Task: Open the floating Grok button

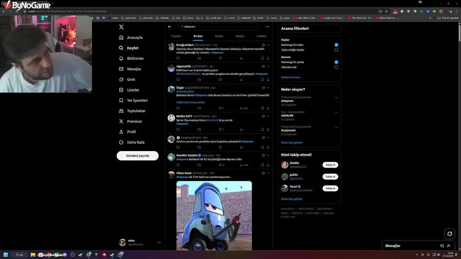Action: click(449, 234)
